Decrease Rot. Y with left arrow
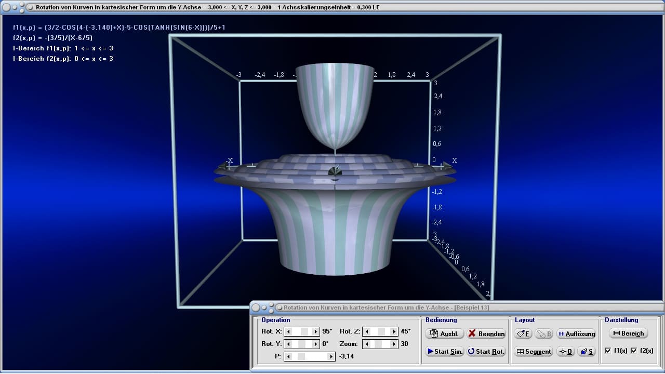665x374 pixels. coord(289,344)
